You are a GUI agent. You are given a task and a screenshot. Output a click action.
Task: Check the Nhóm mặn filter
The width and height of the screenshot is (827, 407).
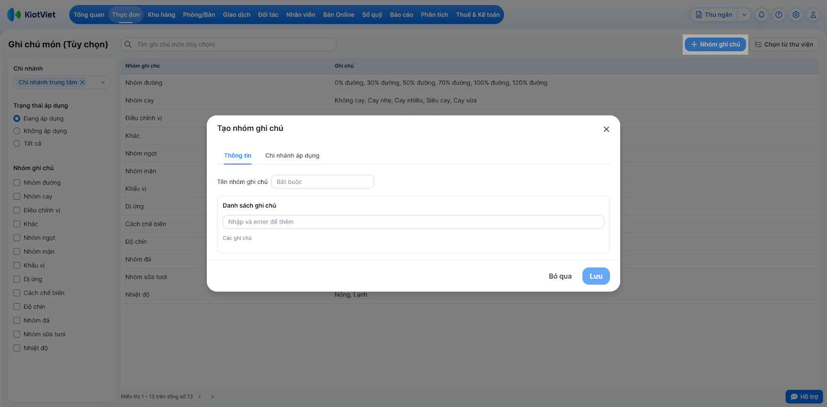coord(17,252)
